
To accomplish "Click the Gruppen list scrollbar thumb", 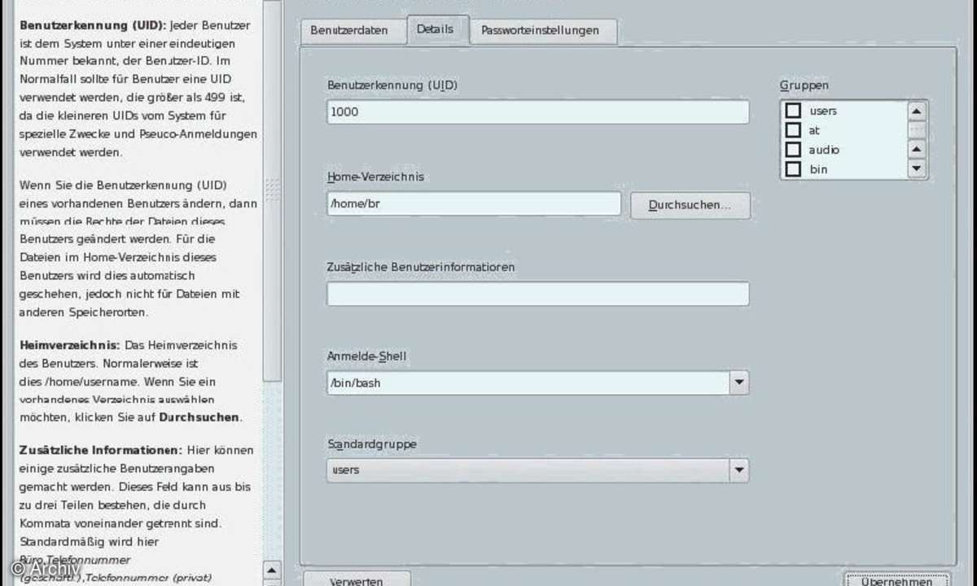I will pyautogui.click(x=917, y=130).
